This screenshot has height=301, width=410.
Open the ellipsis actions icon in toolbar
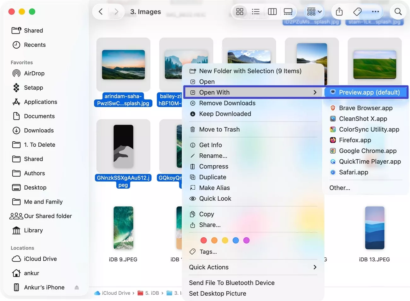375,11
